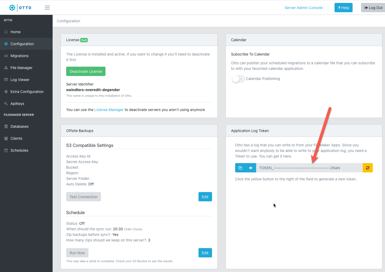Open Log Viewer in the sidebar

click(26, 80)
